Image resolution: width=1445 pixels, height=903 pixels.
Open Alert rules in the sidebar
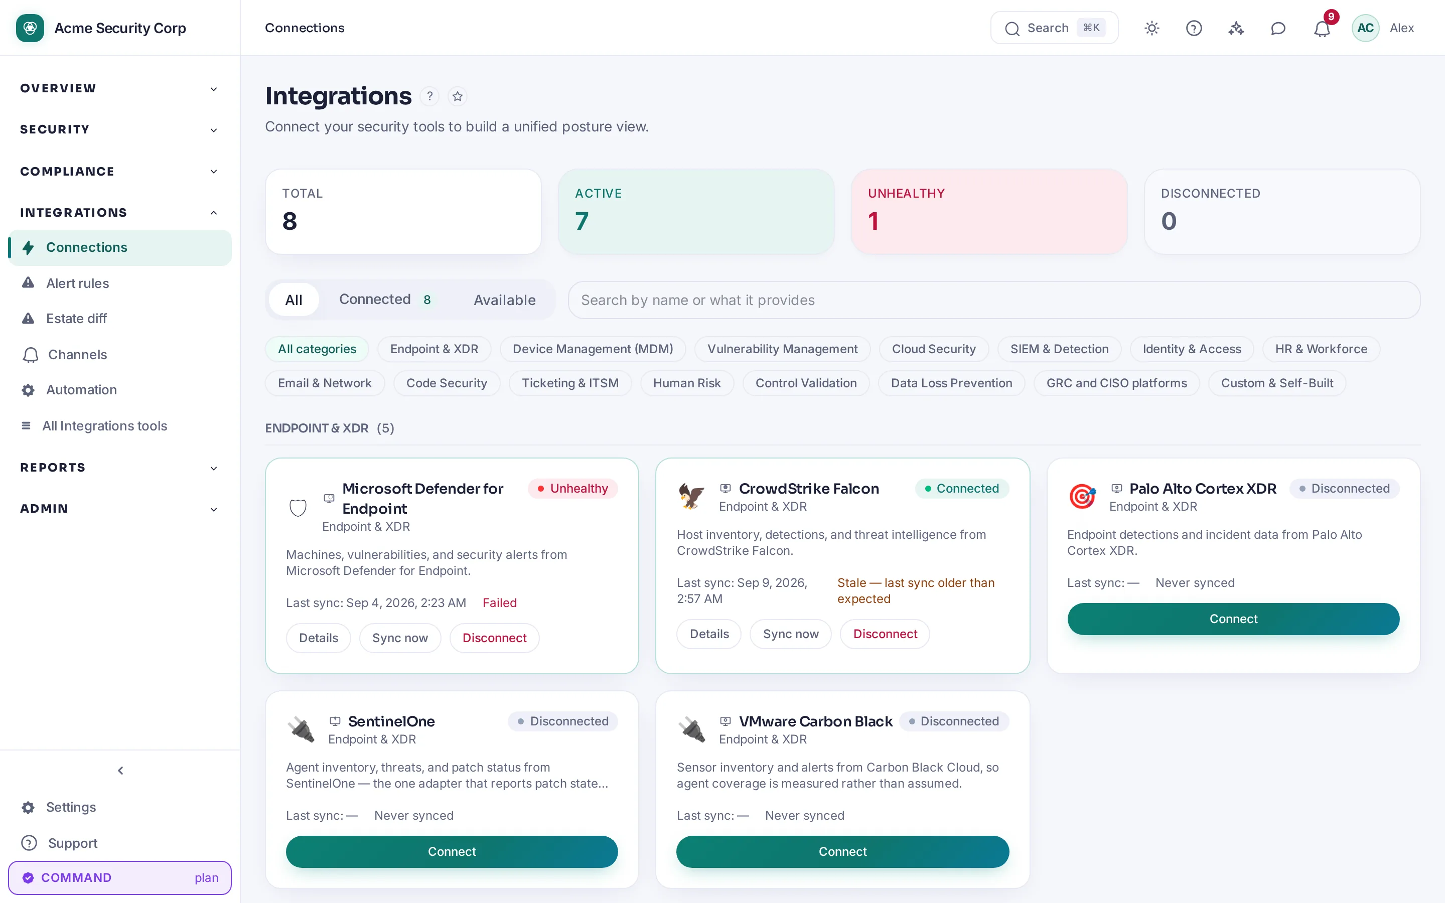click(120, 283)
